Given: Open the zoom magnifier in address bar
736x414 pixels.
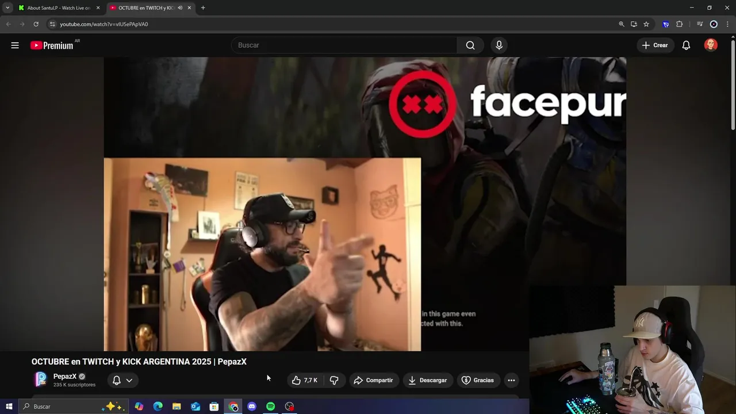Looking at the screenshot, I should (x=621, y=24).
